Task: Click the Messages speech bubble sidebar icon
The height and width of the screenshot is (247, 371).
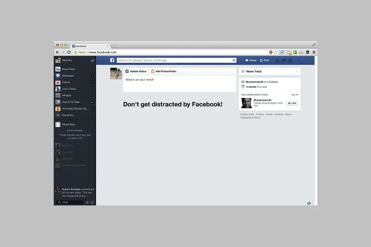Action: point(58,76)
